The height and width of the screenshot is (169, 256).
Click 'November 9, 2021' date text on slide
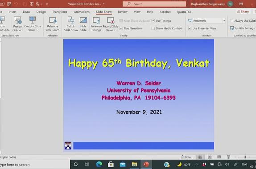tap(139, 112)
